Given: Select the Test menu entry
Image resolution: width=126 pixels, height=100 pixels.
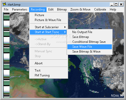Looking at the screenshot, I should coord(49,71).
